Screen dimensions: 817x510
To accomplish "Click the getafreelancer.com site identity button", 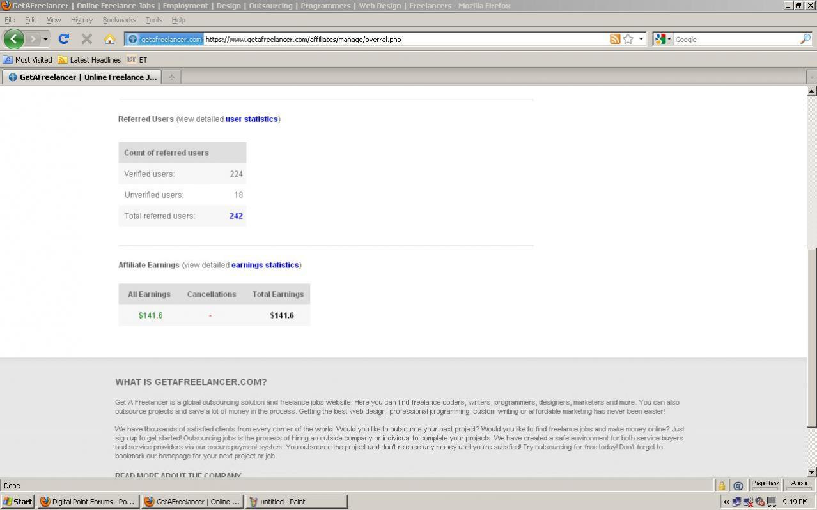I will coord(165,39).
